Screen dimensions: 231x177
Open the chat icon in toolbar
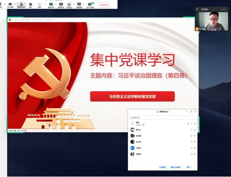click(30, 5)
